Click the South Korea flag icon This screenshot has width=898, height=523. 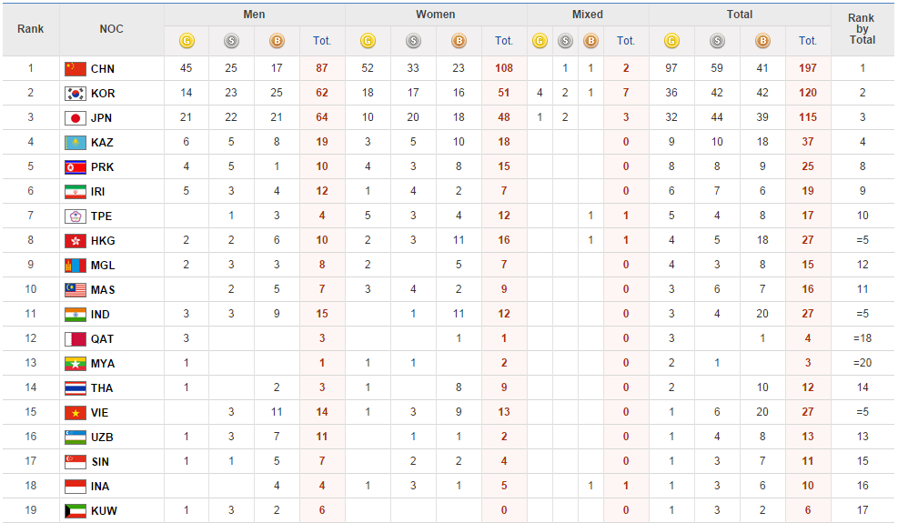[75, 94]
